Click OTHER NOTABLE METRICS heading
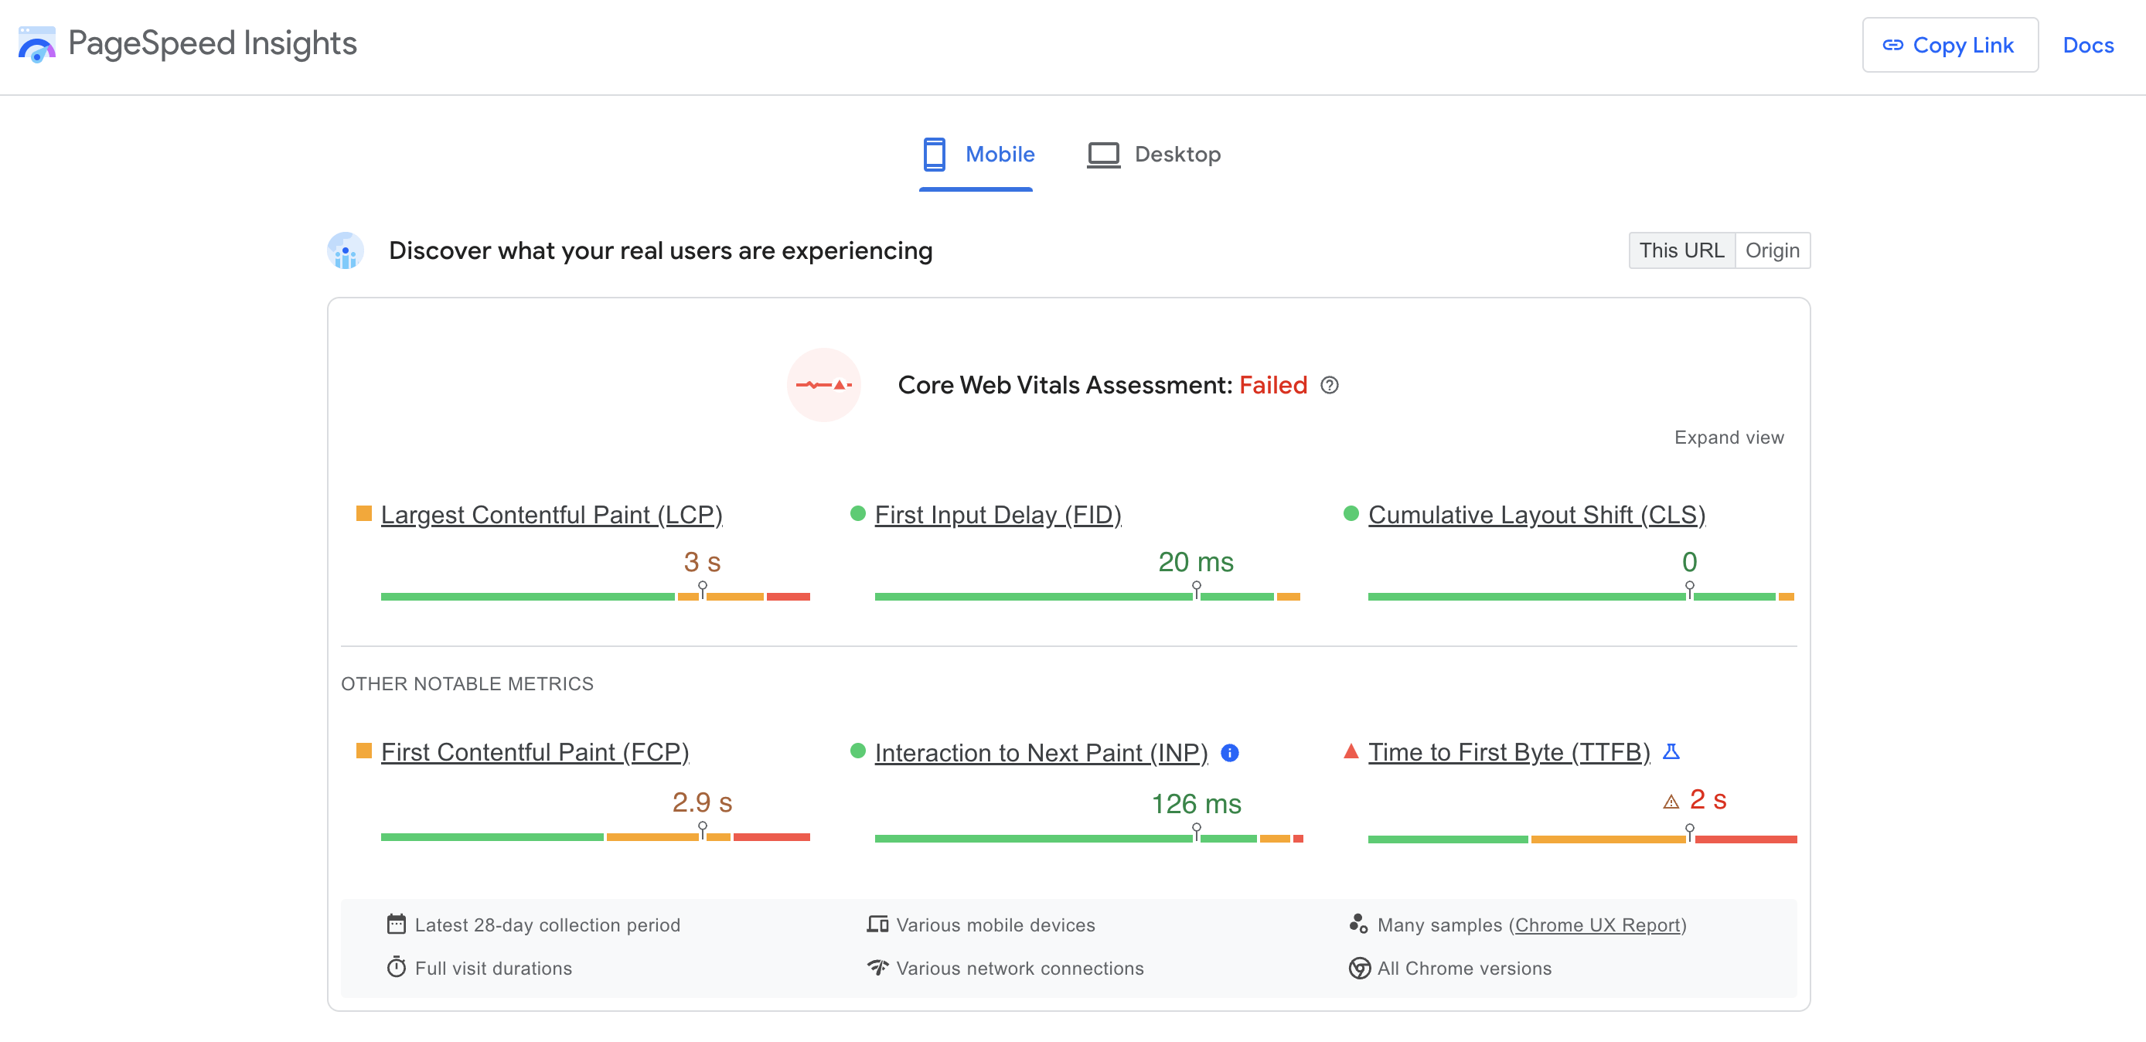This screenshot has width=2146, height=1042. tap(466, 684)
